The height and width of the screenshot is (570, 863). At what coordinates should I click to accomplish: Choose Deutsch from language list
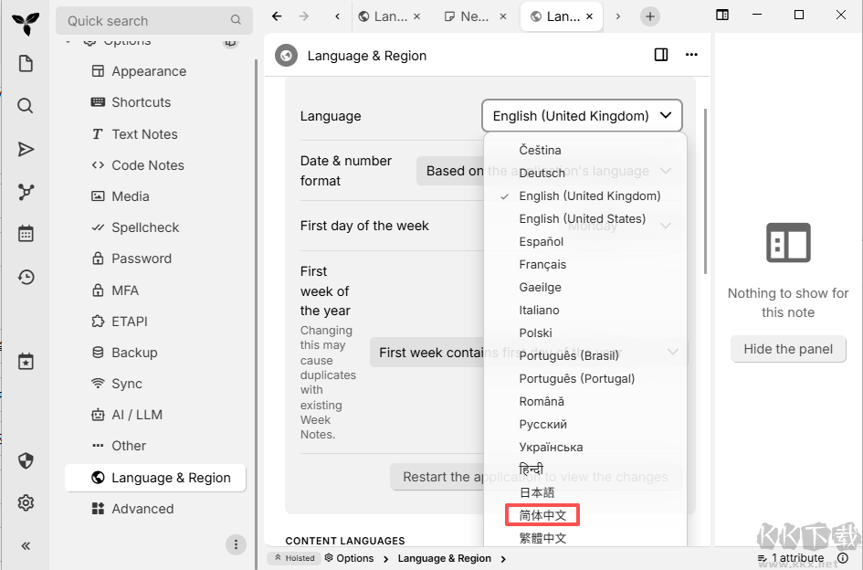585,173
